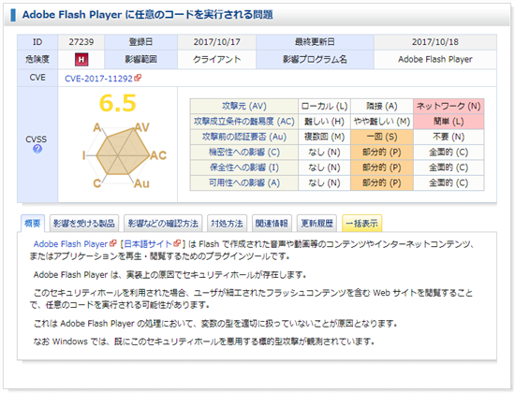Switch to the 影響などの確認方法 tab
515x393 pixels.
coord(163,224)
